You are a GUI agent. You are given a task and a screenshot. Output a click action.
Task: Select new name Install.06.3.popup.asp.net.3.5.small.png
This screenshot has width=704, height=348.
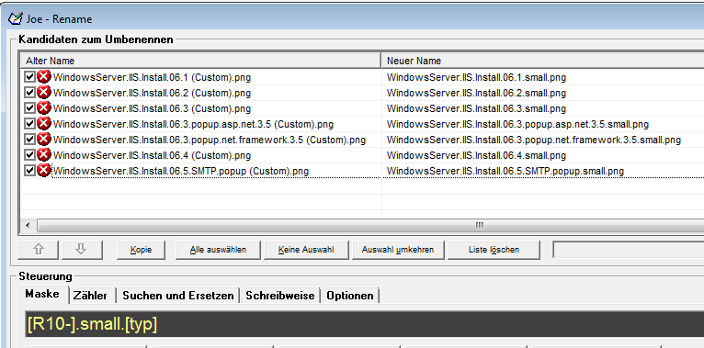517,124
